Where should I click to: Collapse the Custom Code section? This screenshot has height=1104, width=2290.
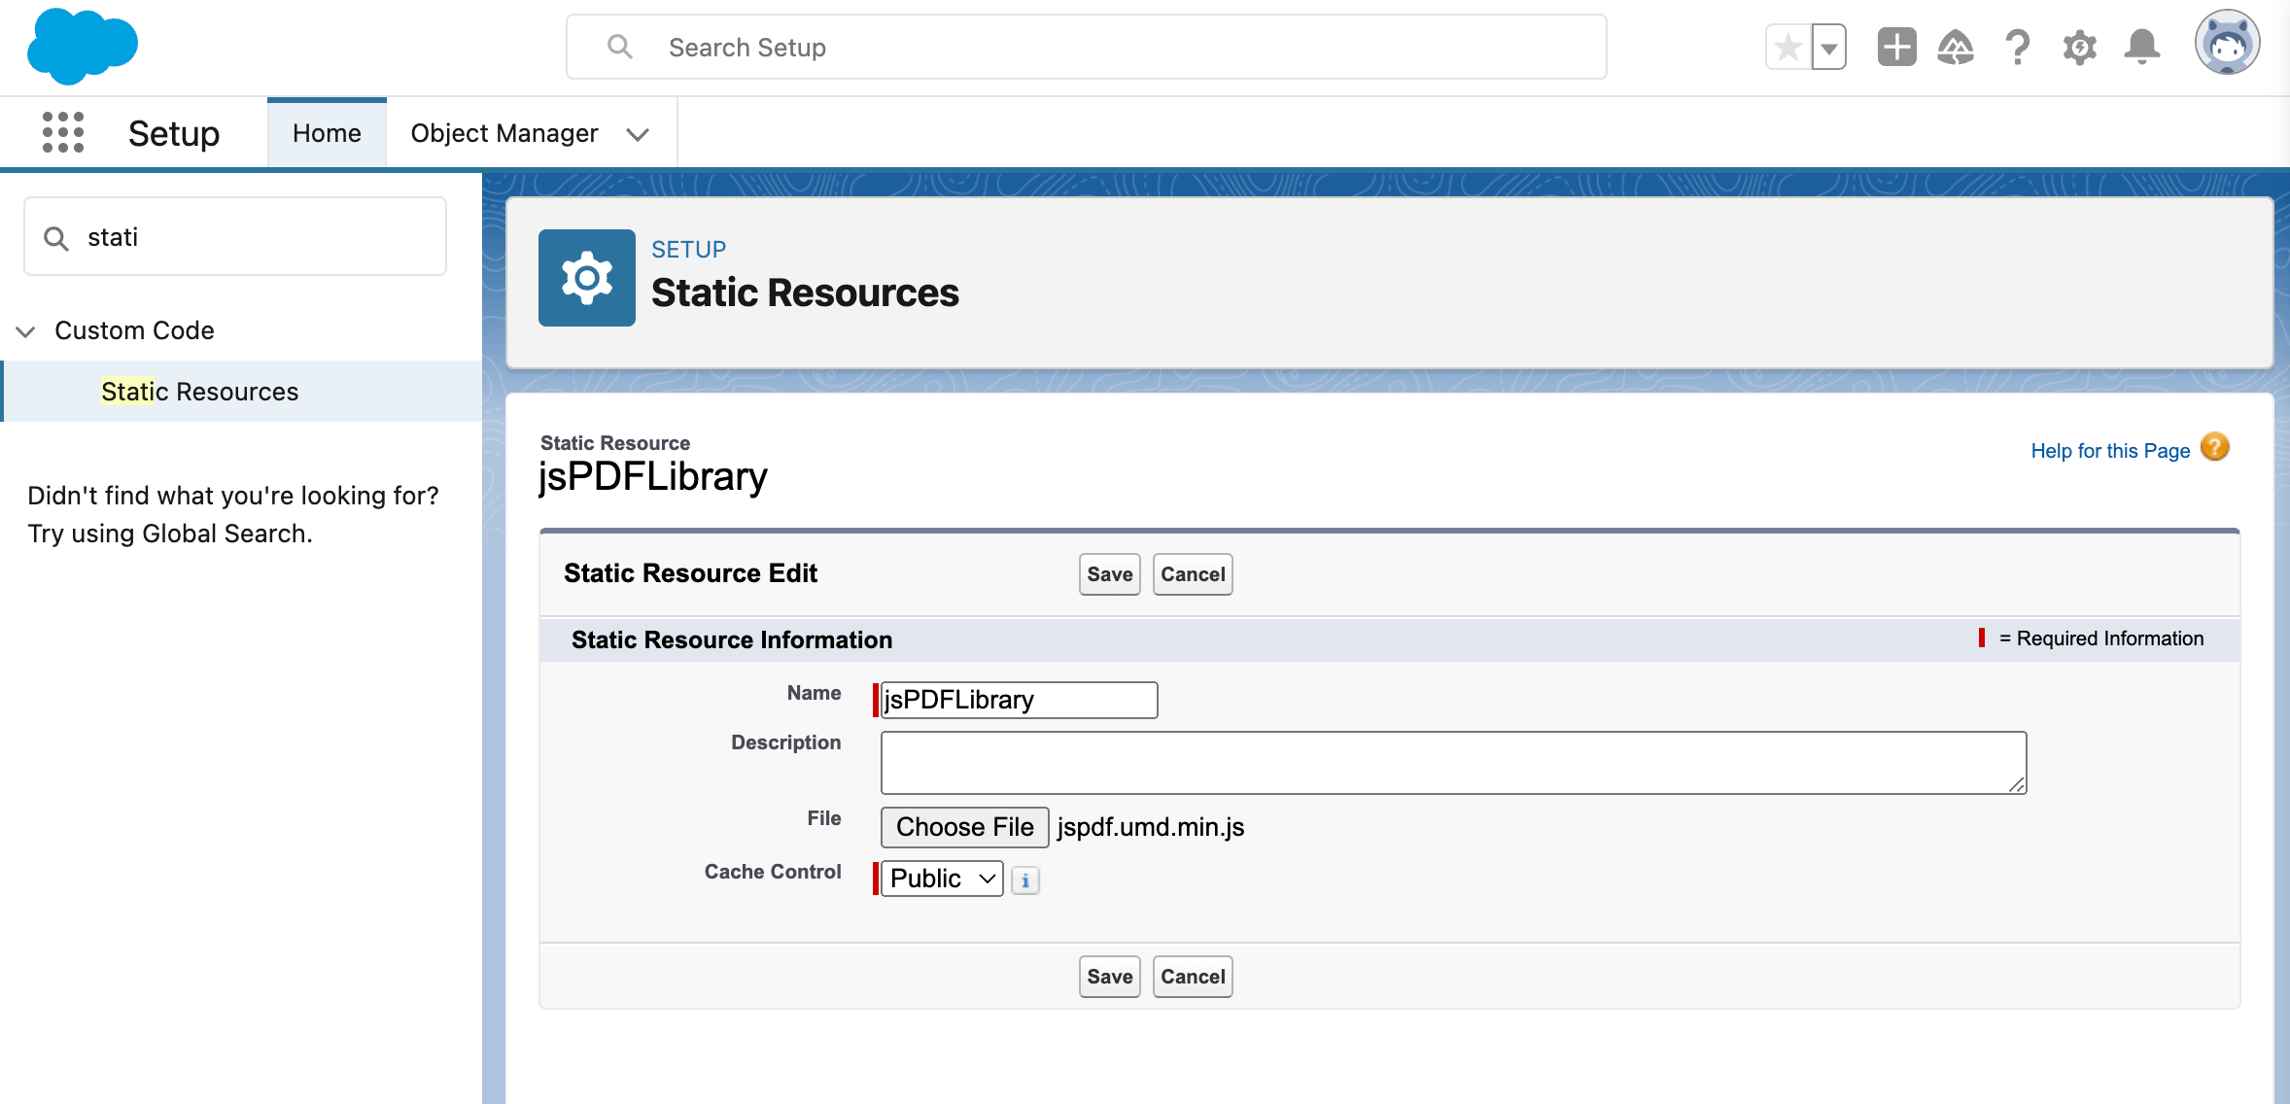[x=25, y=330]
